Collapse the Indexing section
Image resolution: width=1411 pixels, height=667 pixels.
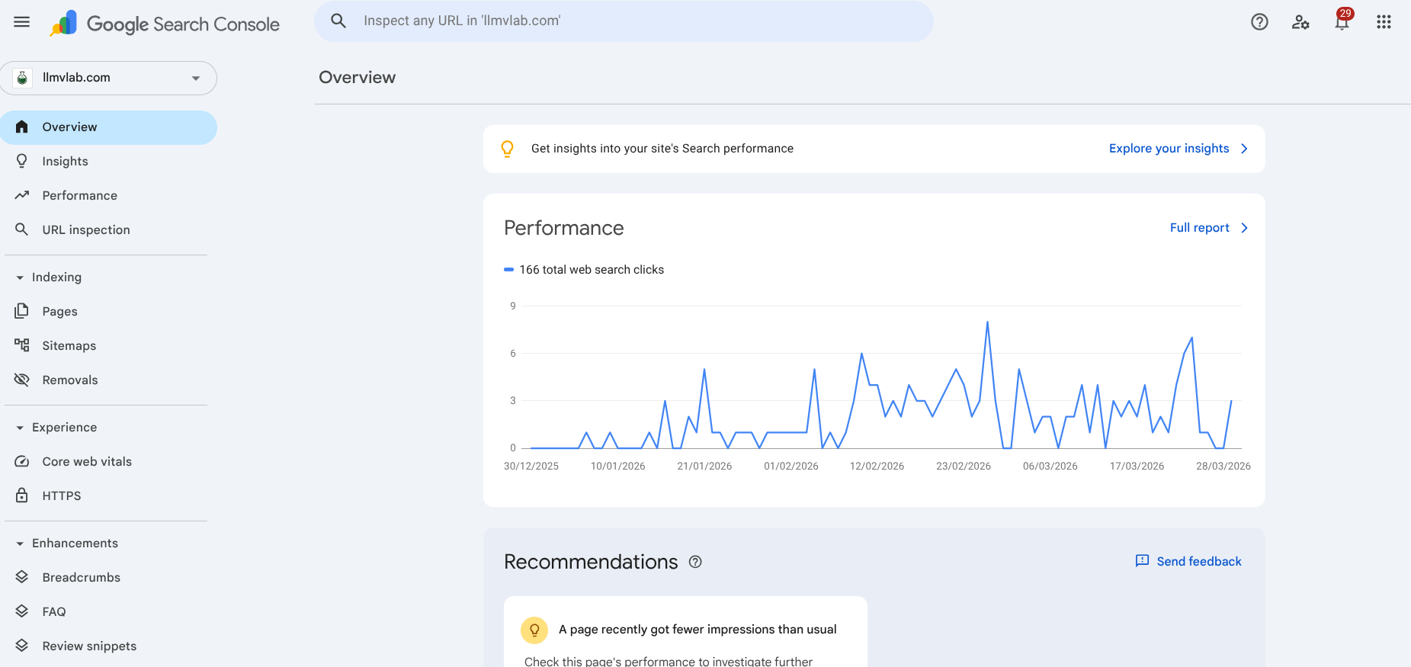click(x=21, y=277)
